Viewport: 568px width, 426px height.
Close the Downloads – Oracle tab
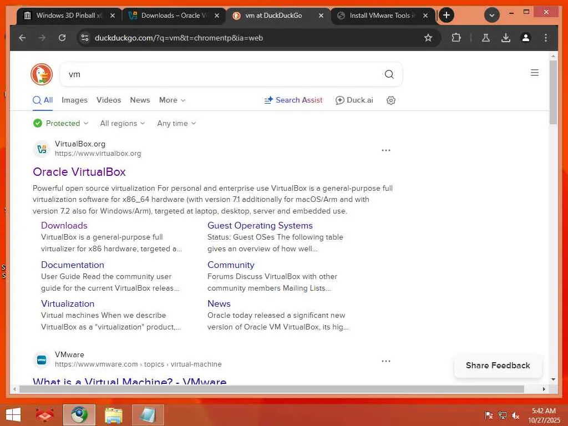click(217, 16)
